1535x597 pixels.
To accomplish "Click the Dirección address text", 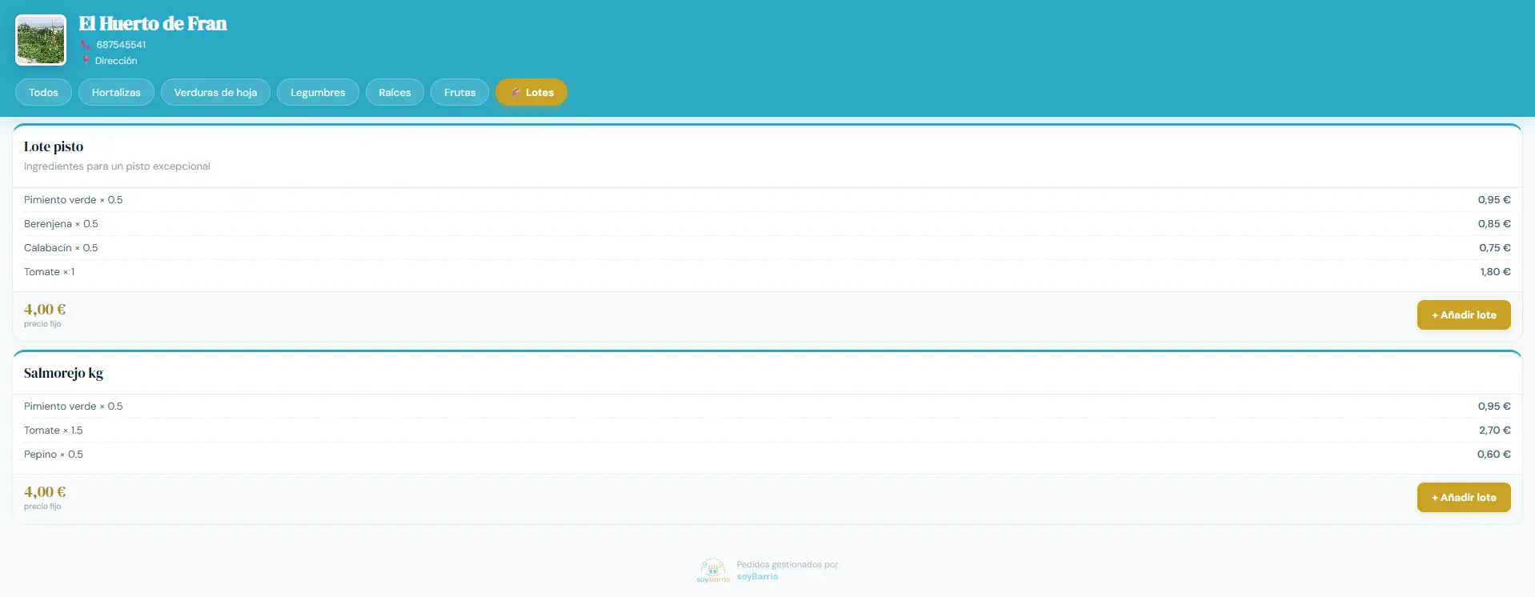I will click(116, 61).
